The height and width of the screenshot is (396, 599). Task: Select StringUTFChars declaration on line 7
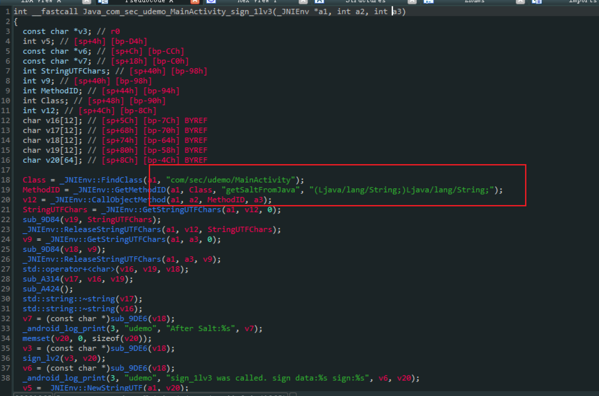pos(66,71)
